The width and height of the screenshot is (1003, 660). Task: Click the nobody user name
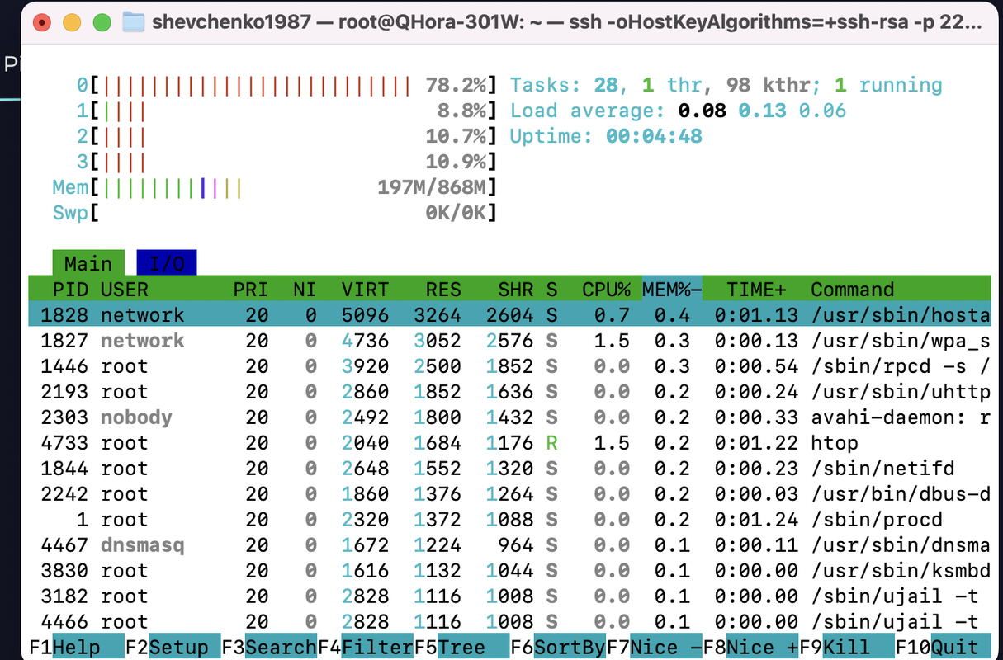tap(136, 417)
